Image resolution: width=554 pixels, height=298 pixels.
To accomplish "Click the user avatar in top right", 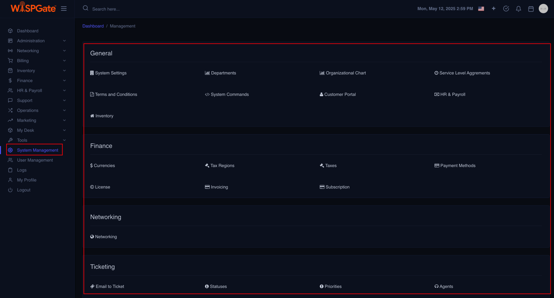I will click(x=543, y=9).
